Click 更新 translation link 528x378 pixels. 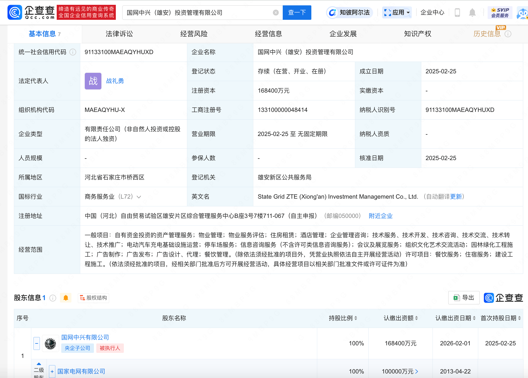pos(456,197)
